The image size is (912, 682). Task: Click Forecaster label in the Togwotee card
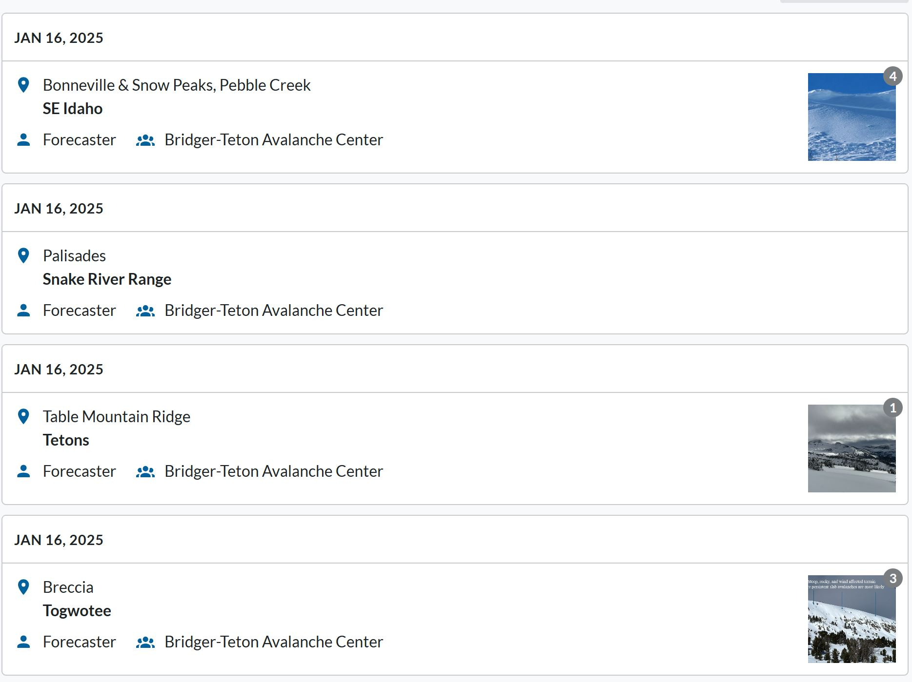tap(80, 642)
